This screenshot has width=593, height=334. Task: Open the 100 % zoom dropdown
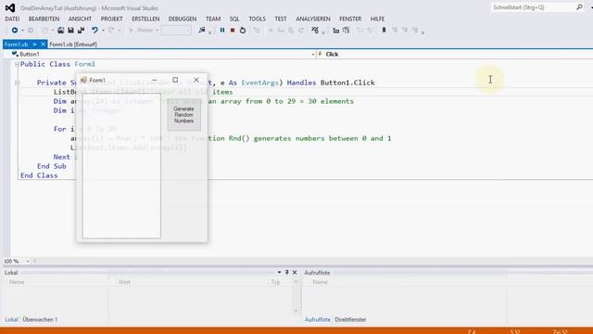[x=28, y=262]
